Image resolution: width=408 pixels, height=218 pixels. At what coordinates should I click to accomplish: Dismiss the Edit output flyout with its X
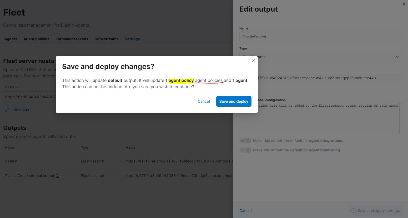(x=404, y=4)
